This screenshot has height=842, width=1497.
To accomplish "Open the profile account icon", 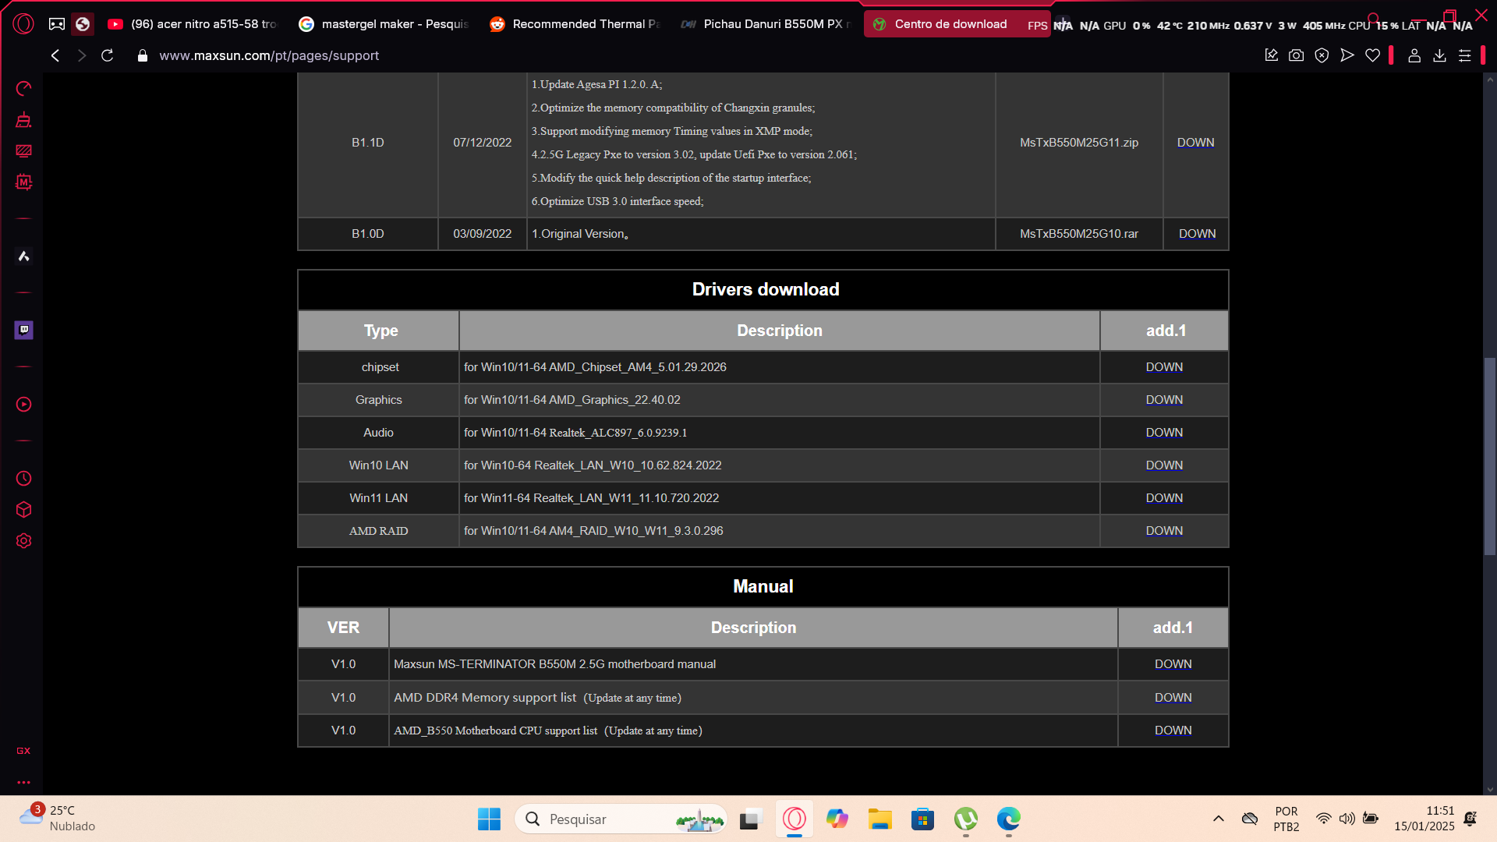I will point(1414,55).
